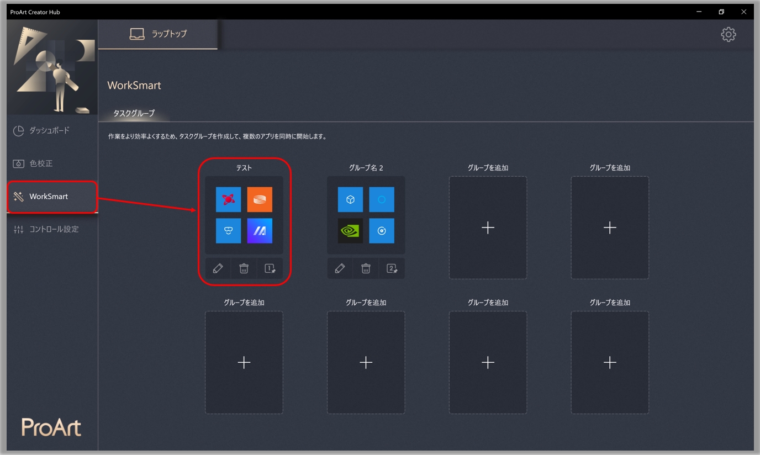Click the テスト group title
Image resolution: width=760 pixels, height=455 pixels.
[x=244, y=168]
